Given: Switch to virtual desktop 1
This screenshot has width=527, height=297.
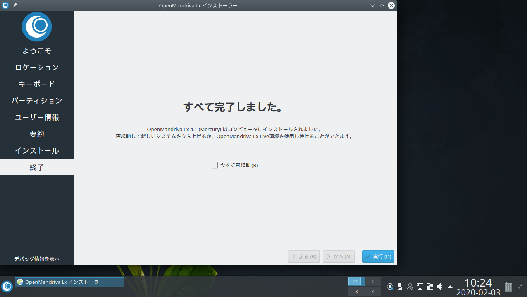Looking at the screenshot, I should point(356,282).
